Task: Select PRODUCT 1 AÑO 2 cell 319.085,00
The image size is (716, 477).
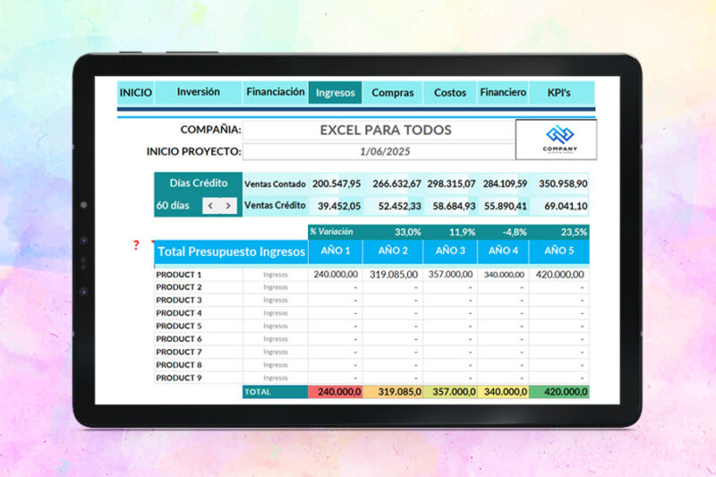Action: [x=393, y=275]
